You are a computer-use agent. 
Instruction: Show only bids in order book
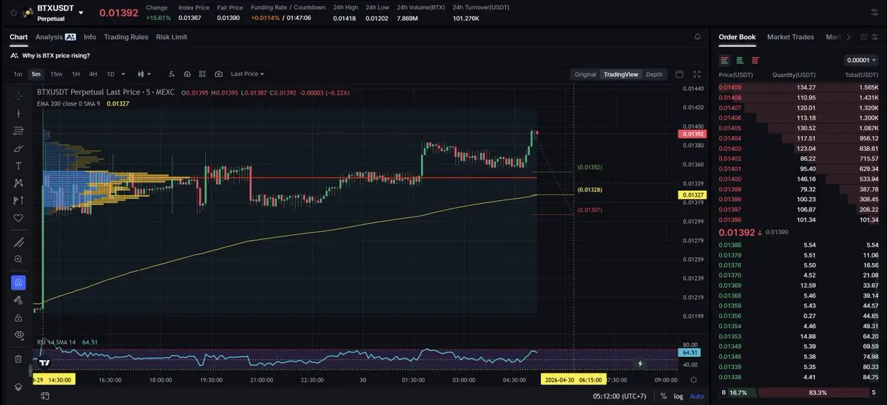coord(740,60)
